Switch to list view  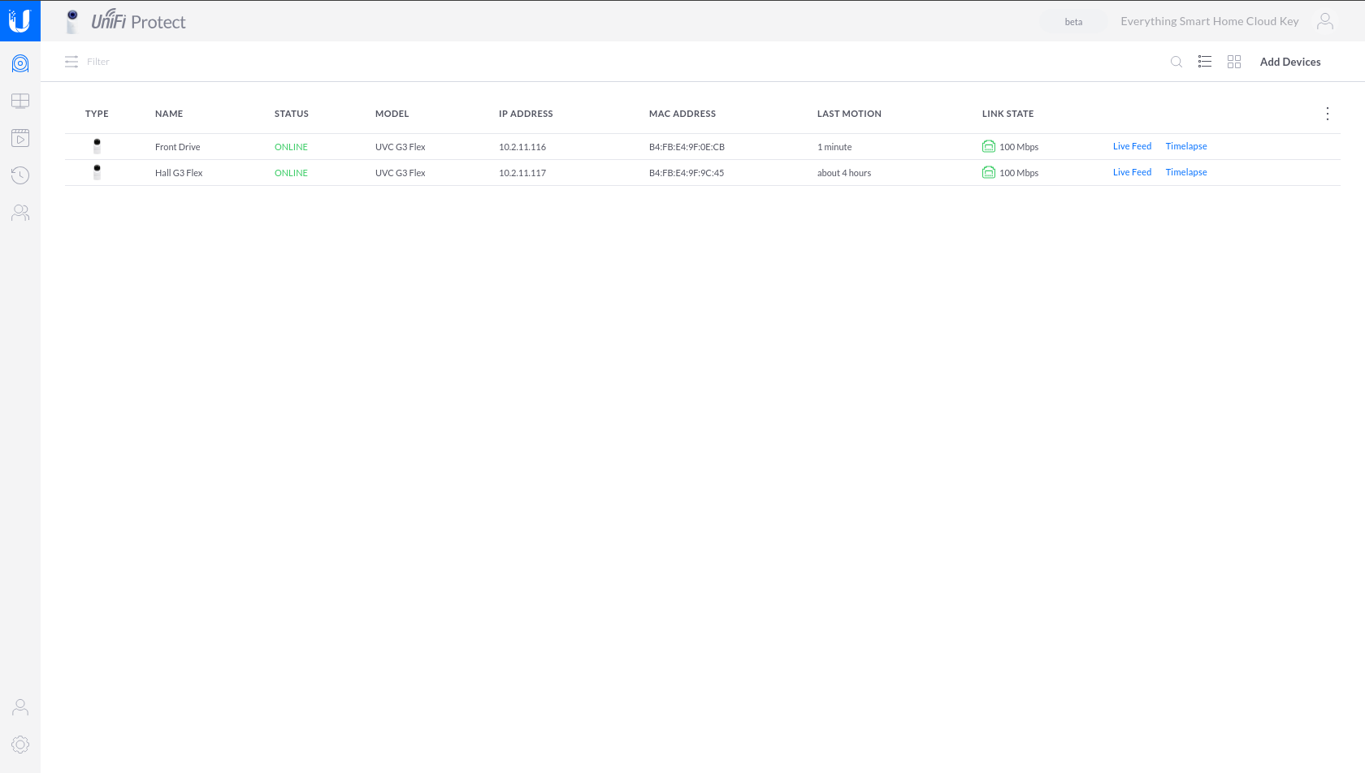click(x=1205, y=62)
